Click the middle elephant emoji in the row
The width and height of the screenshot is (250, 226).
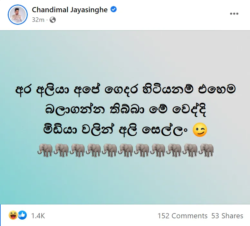[x=126, y=150]
